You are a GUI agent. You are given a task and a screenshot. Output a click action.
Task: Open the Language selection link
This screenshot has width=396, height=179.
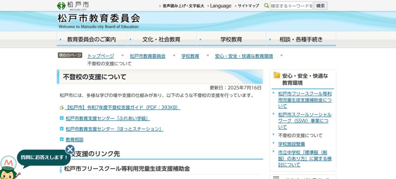(220, 6)
